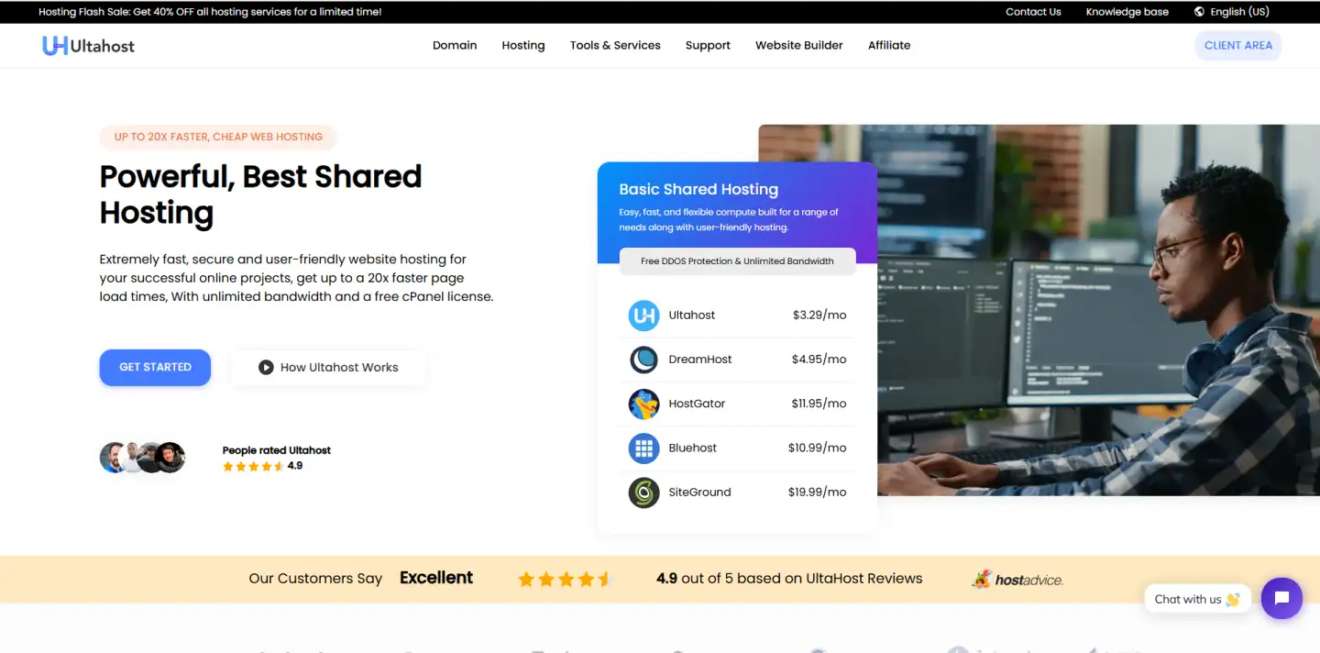
Task: Click the play icon in How Ultahost Works
Action: coord(266,367)
